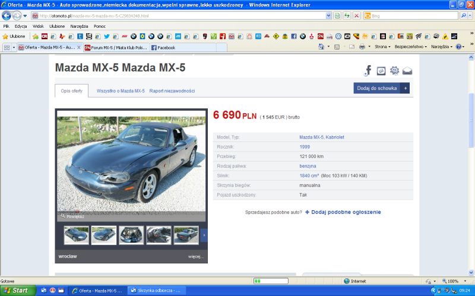Open the yellow diamond C favorite icon
The height and width of the screenshot is (296, 475).
coord(275,37)
